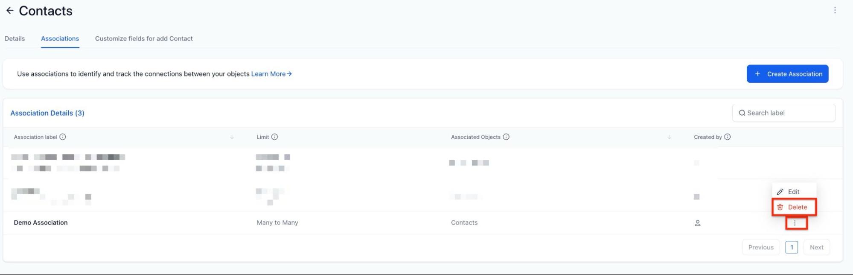Go to page 1 in pagination
This screenshot has width=853, height=275.
coord(791,247)
